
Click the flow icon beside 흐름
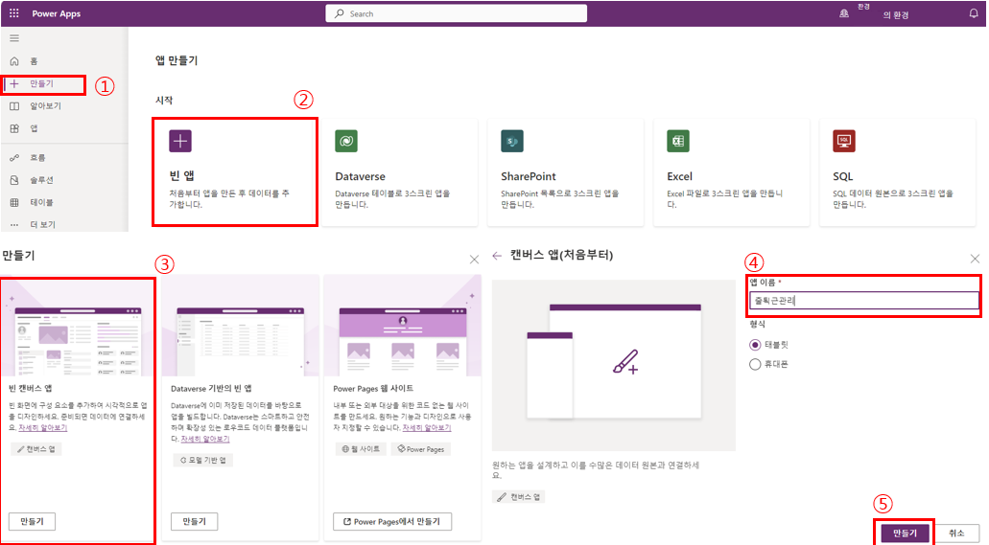coord(14,157)
